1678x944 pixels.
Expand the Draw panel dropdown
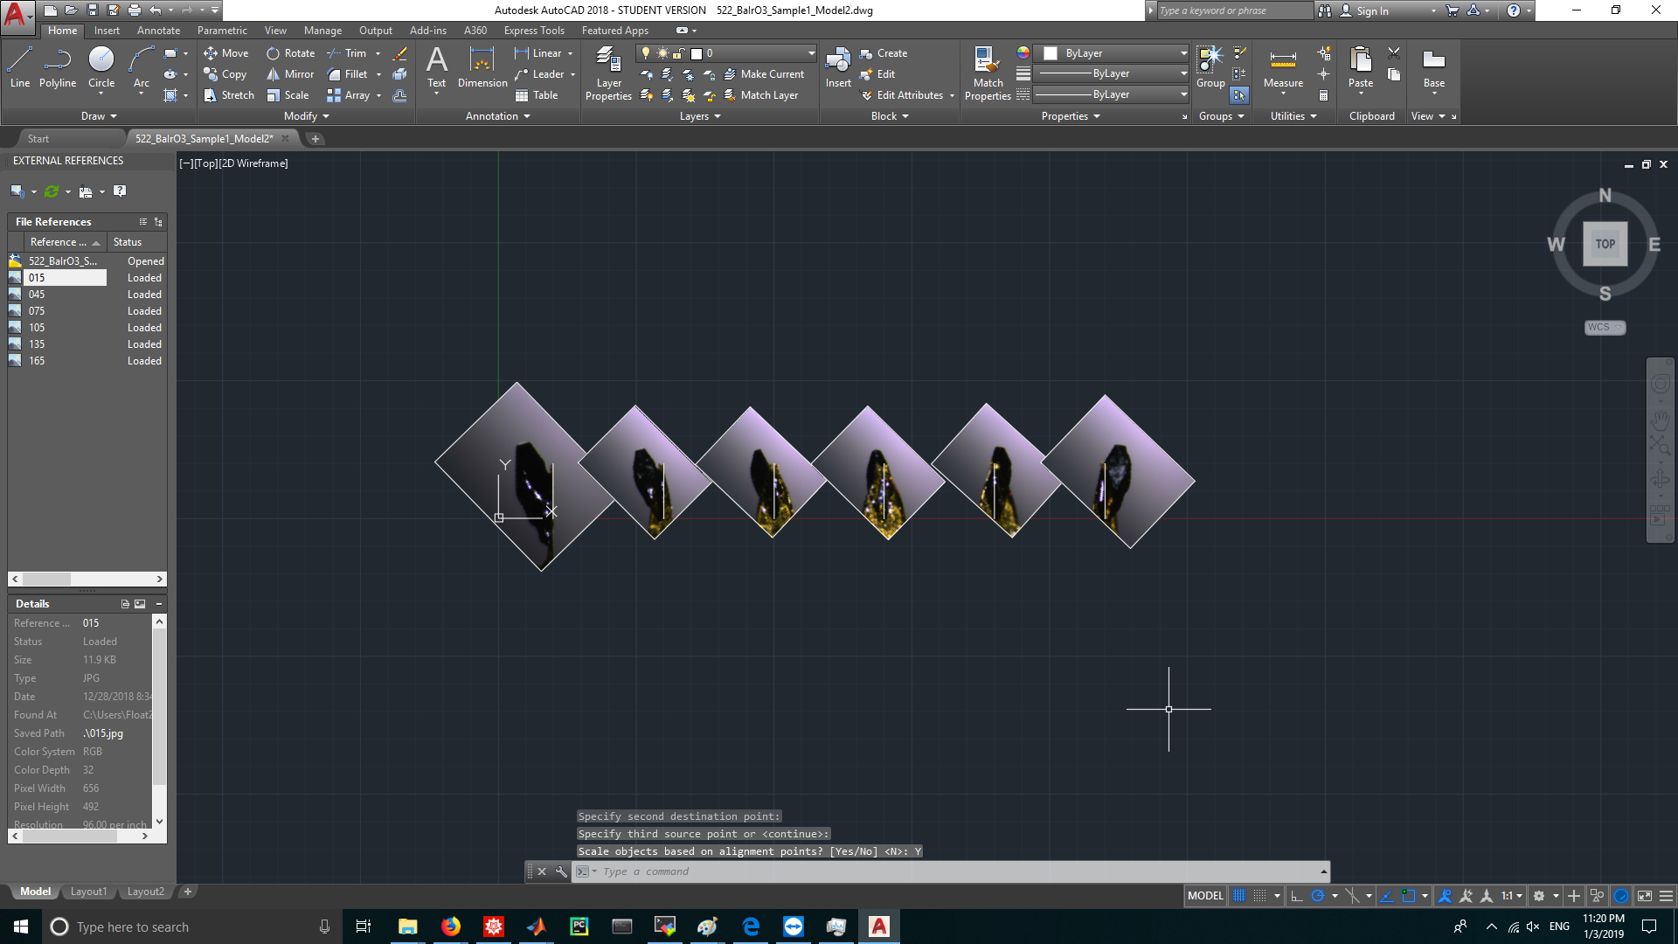point(99,116)
